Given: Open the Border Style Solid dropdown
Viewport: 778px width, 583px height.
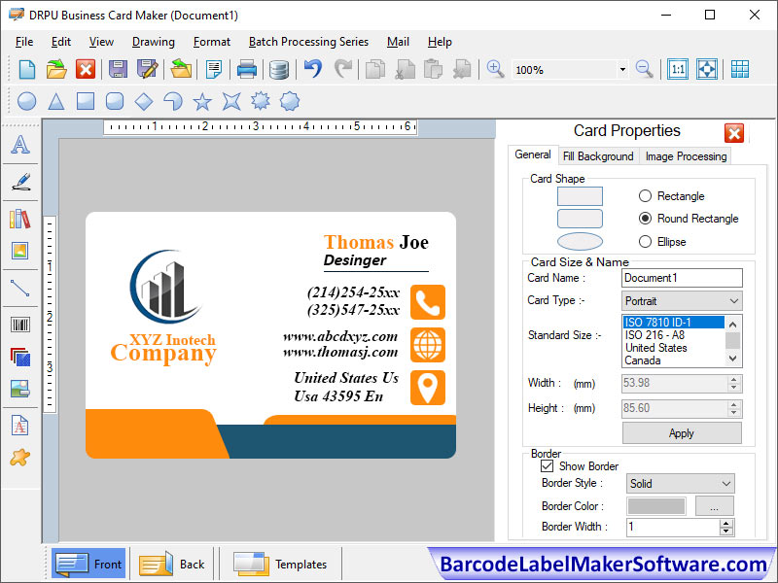Looking at the screenshot, I should pyautogui.click(x=680, y=483).
